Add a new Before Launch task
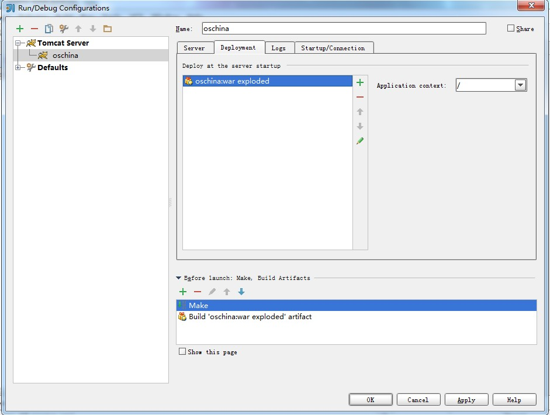 coord(183,292)
